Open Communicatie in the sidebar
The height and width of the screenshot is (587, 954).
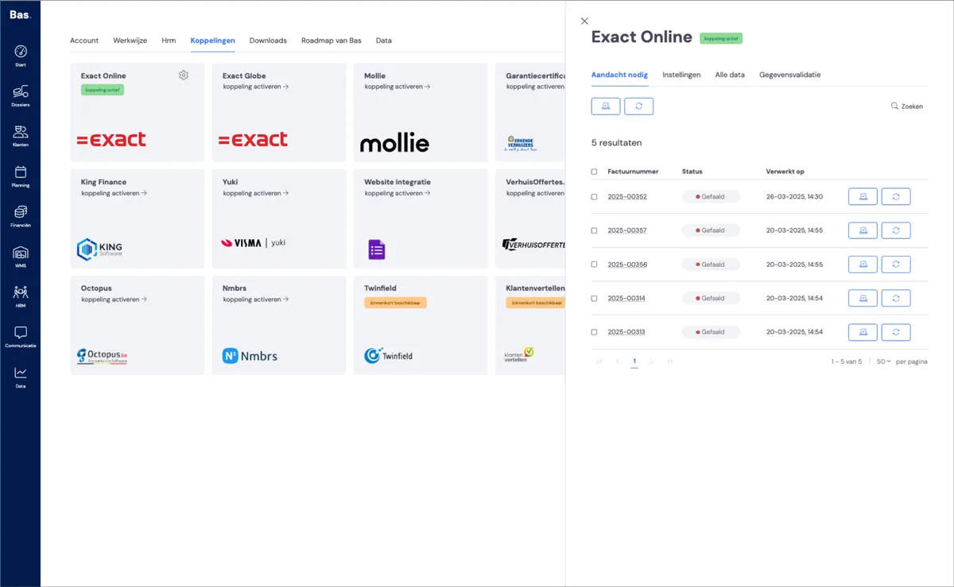coord(21,337)
